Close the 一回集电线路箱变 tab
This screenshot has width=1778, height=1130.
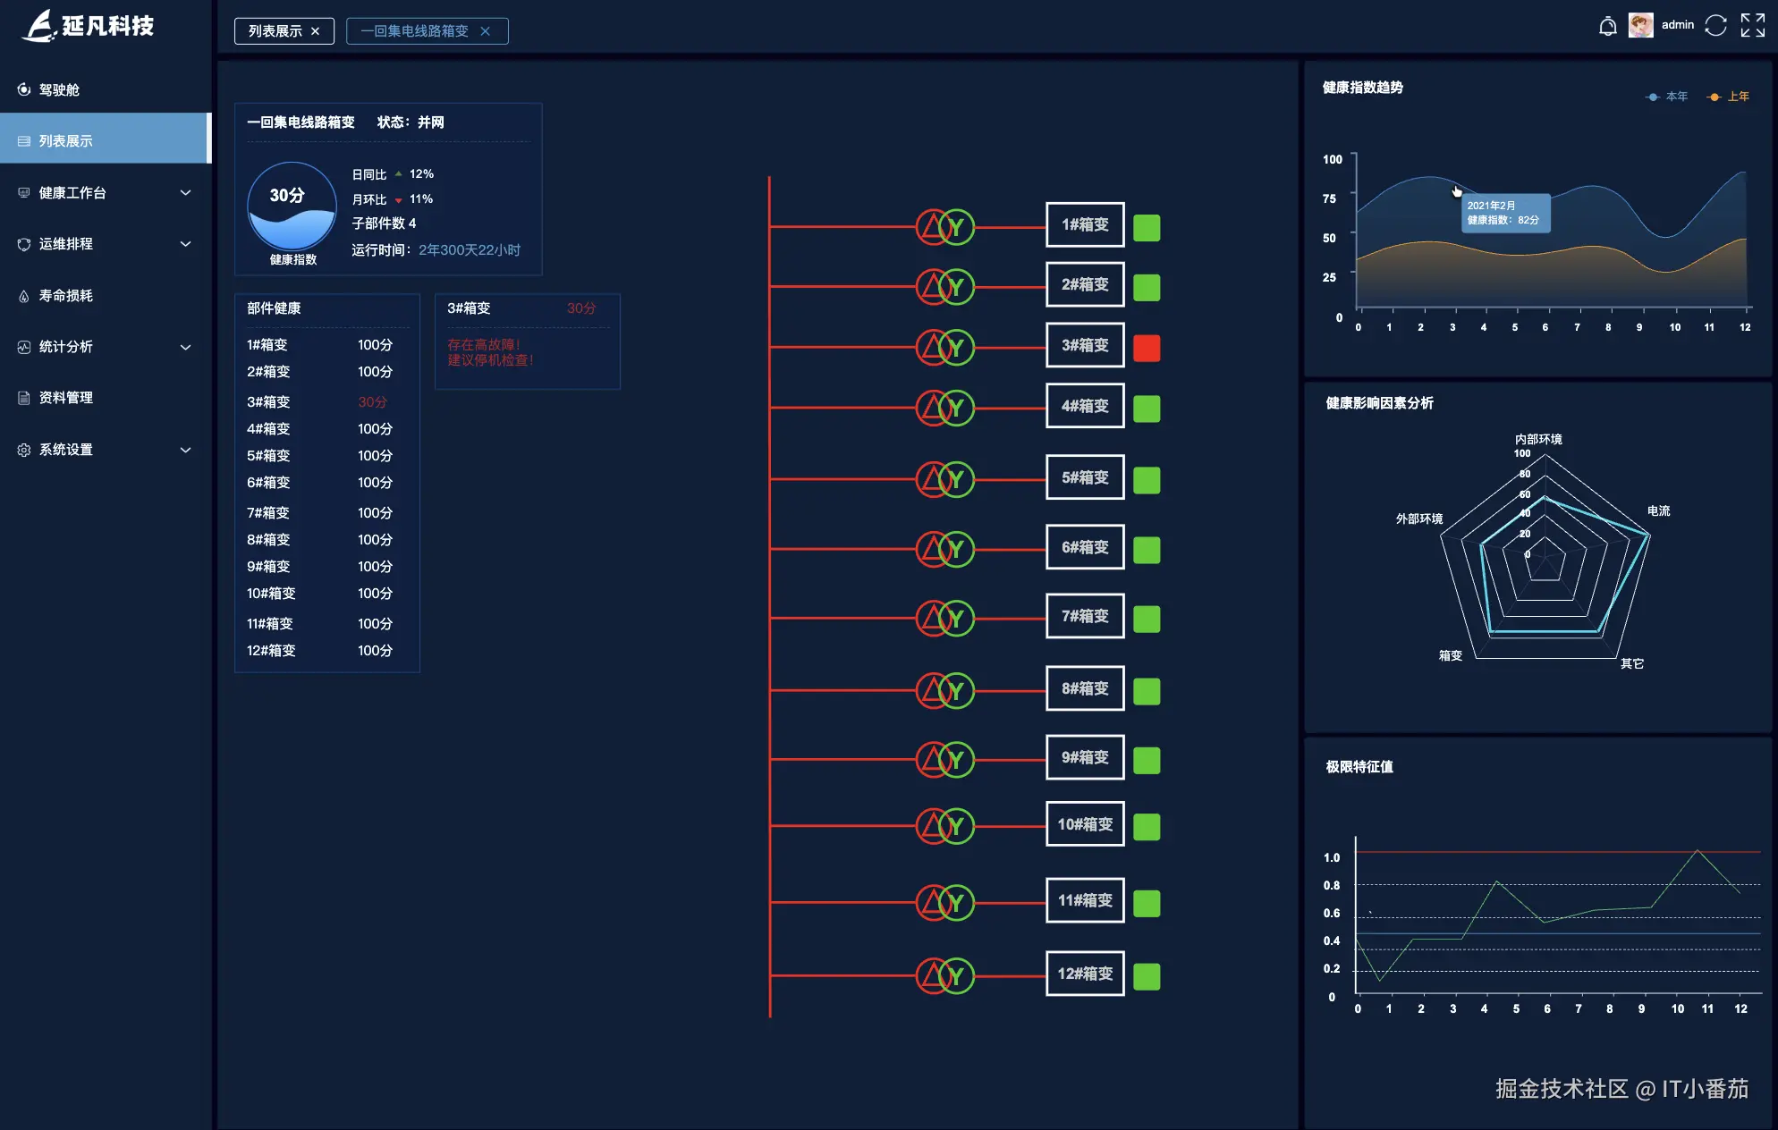click(x=485, y=31)
